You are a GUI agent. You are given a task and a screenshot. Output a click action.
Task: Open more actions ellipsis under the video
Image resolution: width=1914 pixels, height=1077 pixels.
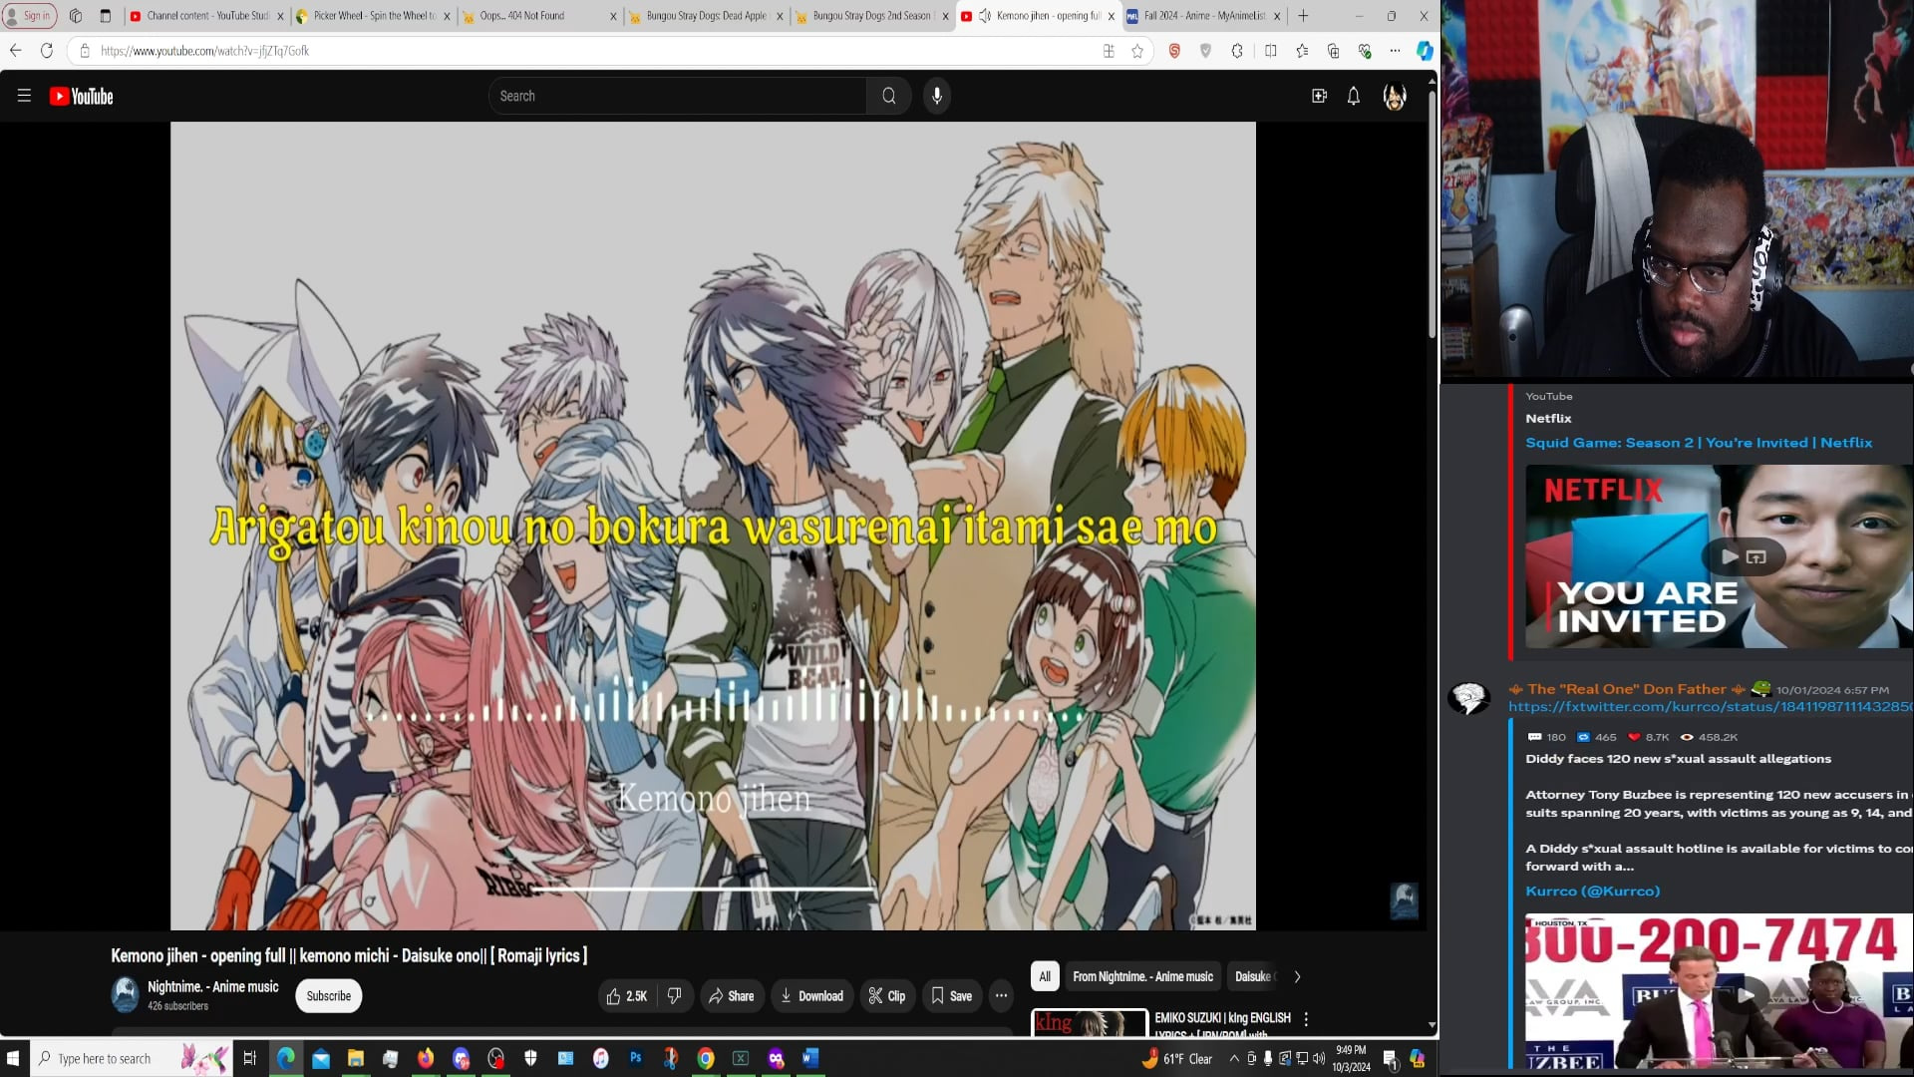[x=1001, y=995]
